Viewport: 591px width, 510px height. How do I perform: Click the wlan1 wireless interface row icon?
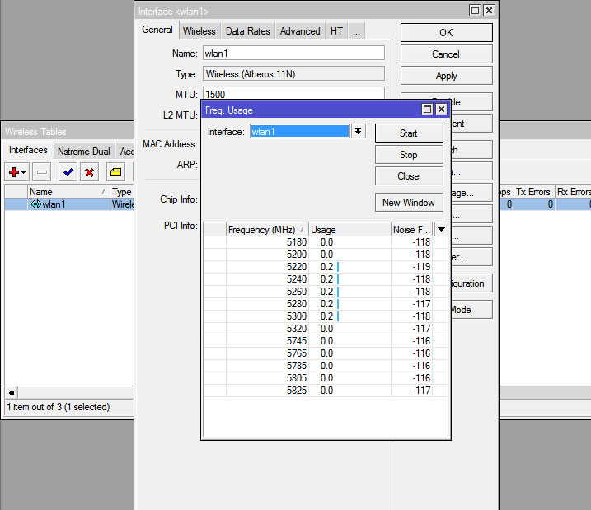[35, 204]
